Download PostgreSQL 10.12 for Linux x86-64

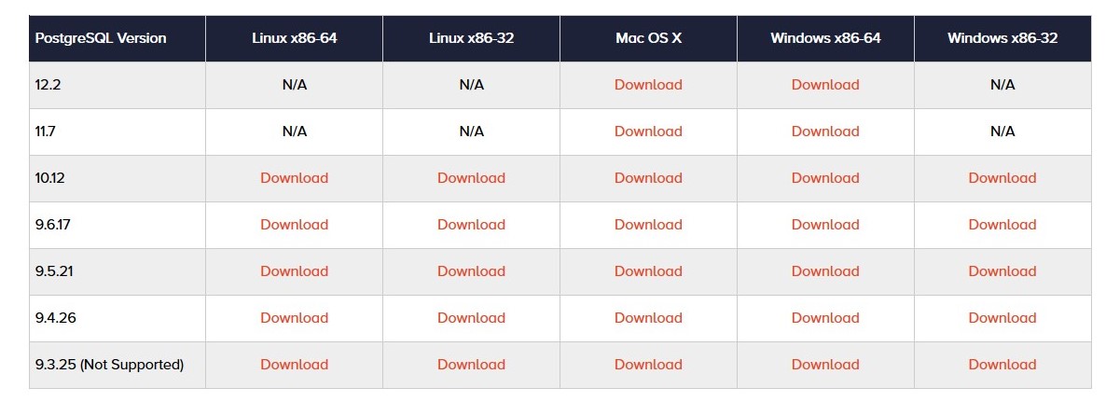pyautogui.click(x=294, y=178)
